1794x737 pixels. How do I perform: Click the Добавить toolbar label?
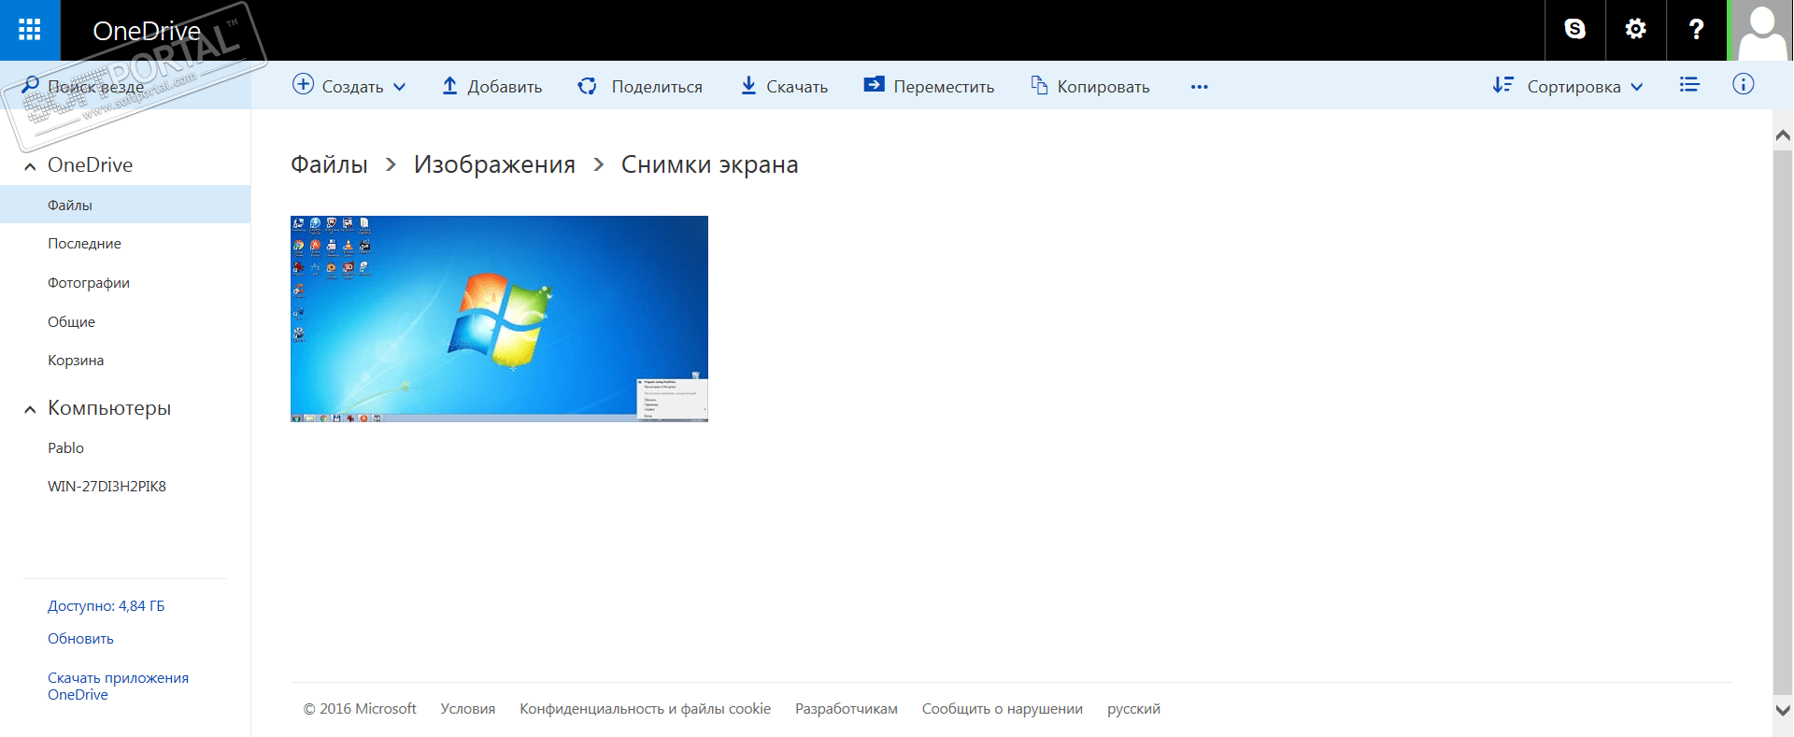505,87
